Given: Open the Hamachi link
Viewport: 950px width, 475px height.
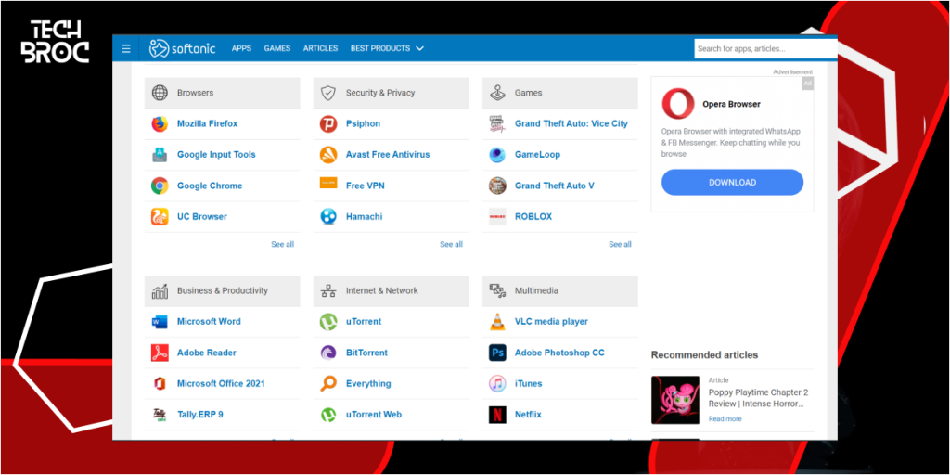Looking at the screenshot, I should 364,217.
